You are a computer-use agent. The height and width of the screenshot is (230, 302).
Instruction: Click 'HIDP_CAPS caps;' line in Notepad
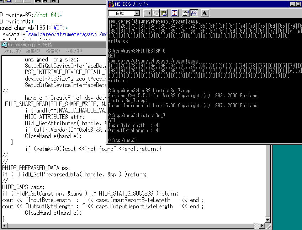point(23,187)
